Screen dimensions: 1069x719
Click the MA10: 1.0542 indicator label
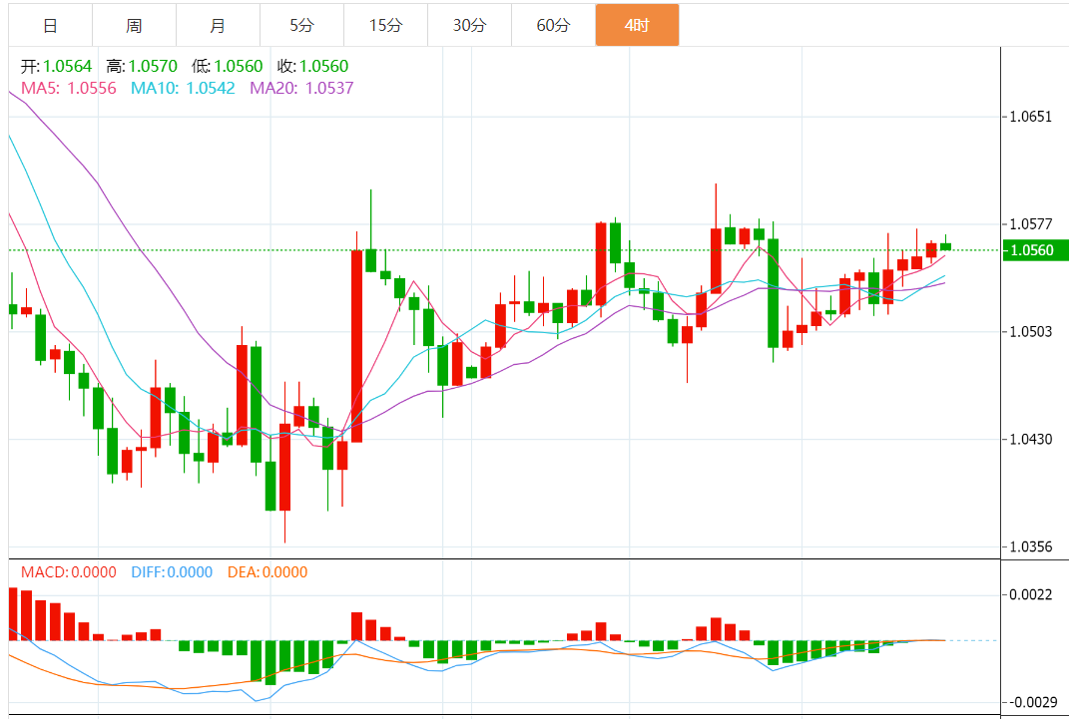[x=183, y=88]
